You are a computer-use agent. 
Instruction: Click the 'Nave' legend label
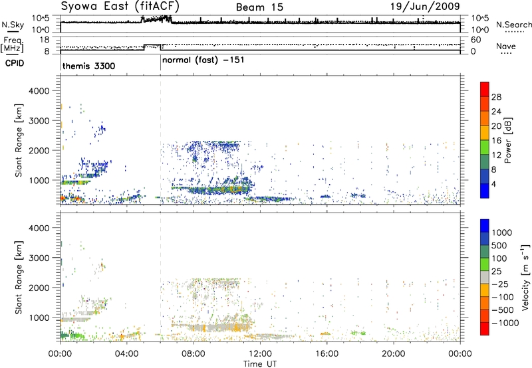(x=505, y=46)
